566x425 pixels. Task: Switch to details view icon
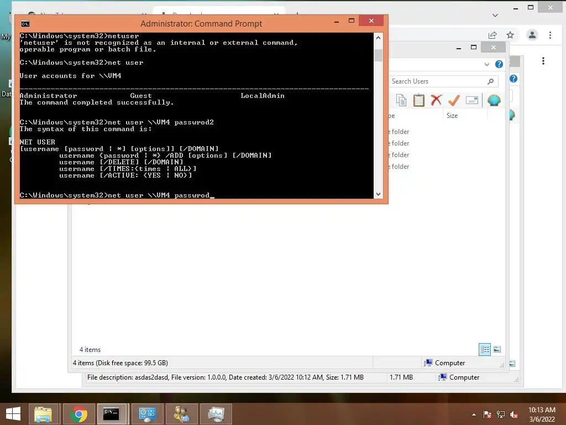click(x=485, y=349)
